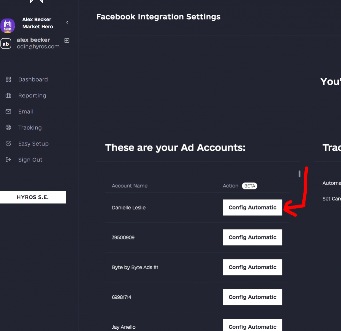Click the Dashboard grid icon
The image size is (341, 331).
8,79
